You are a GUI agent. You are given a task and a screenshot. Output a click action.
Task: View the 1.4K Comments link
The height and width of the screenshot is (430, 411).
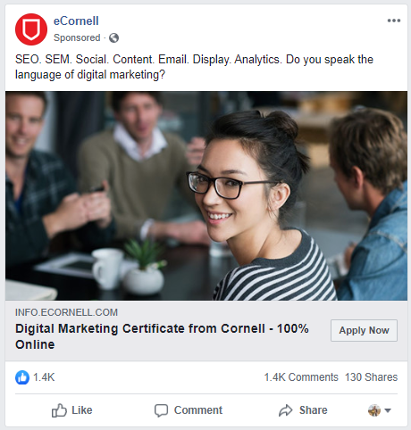tap(301, 377)
